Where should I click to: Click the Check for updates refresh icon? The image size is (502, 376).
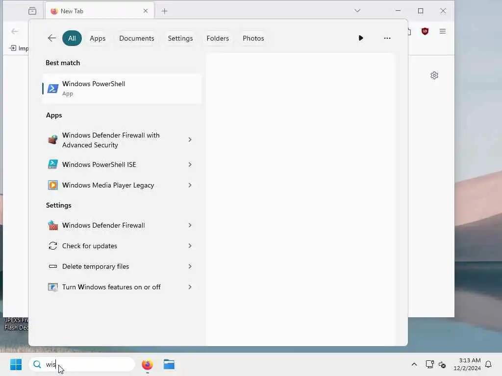[53, 246]
